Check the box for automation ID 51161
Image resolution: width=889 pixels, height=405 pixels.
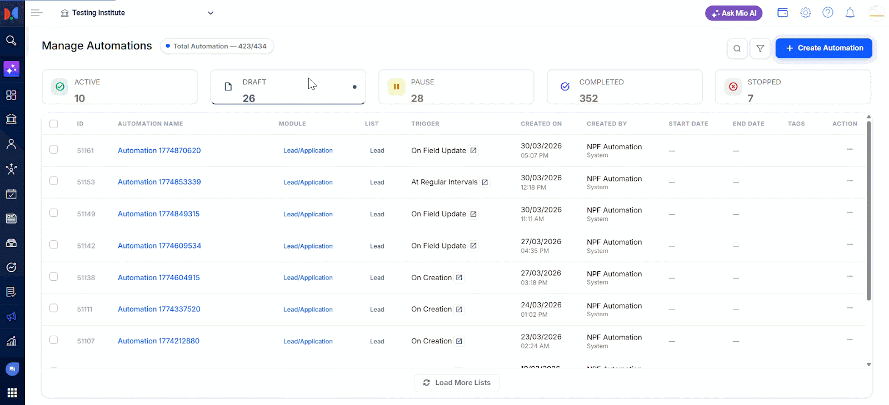54,149
